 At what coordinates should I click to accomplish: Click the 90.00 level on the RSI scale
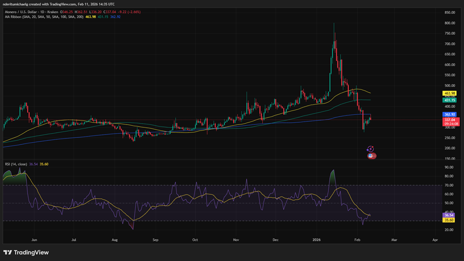(x=449, y=167)
